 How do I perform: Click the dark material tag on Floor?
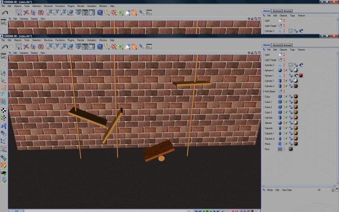pos(290,149)
